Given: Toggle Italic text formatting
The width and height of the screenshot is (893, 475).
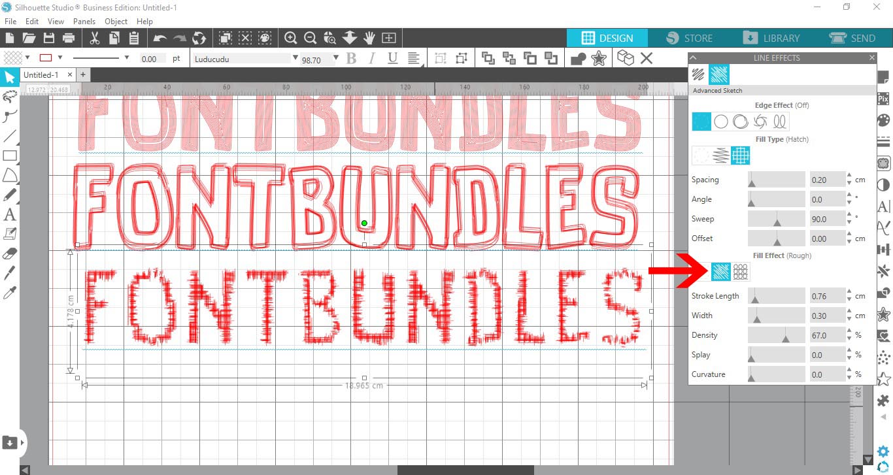Looking at the screenshot, I should pyautogui.click(x=372, y=58).
